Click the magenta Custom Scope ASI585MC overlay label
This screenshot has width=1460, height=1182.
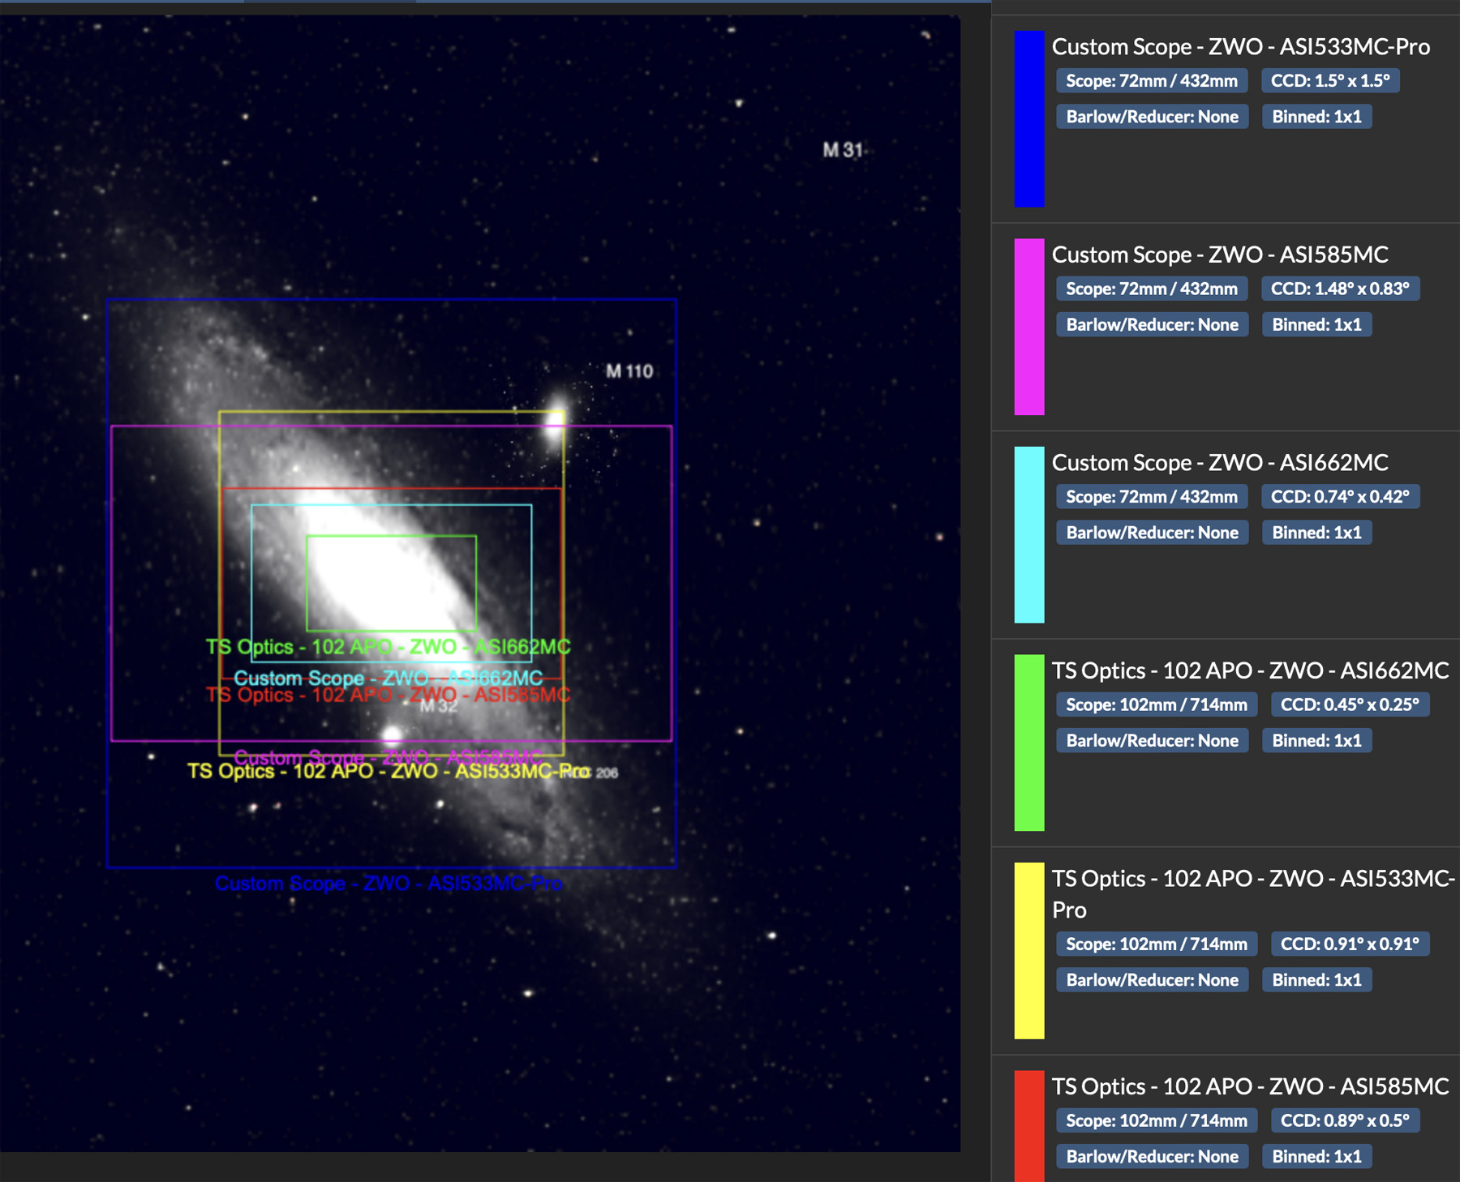point(388,757)
